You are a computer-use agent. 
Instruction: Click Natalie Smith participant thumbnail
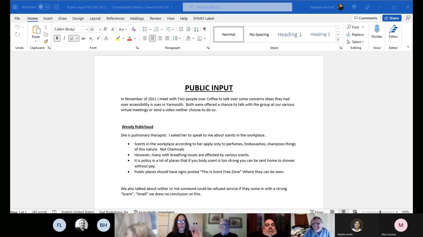(357, 225)
